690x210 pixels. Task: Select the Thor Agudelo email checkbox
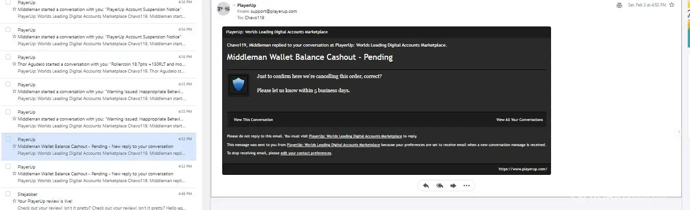tap(8, 57)
